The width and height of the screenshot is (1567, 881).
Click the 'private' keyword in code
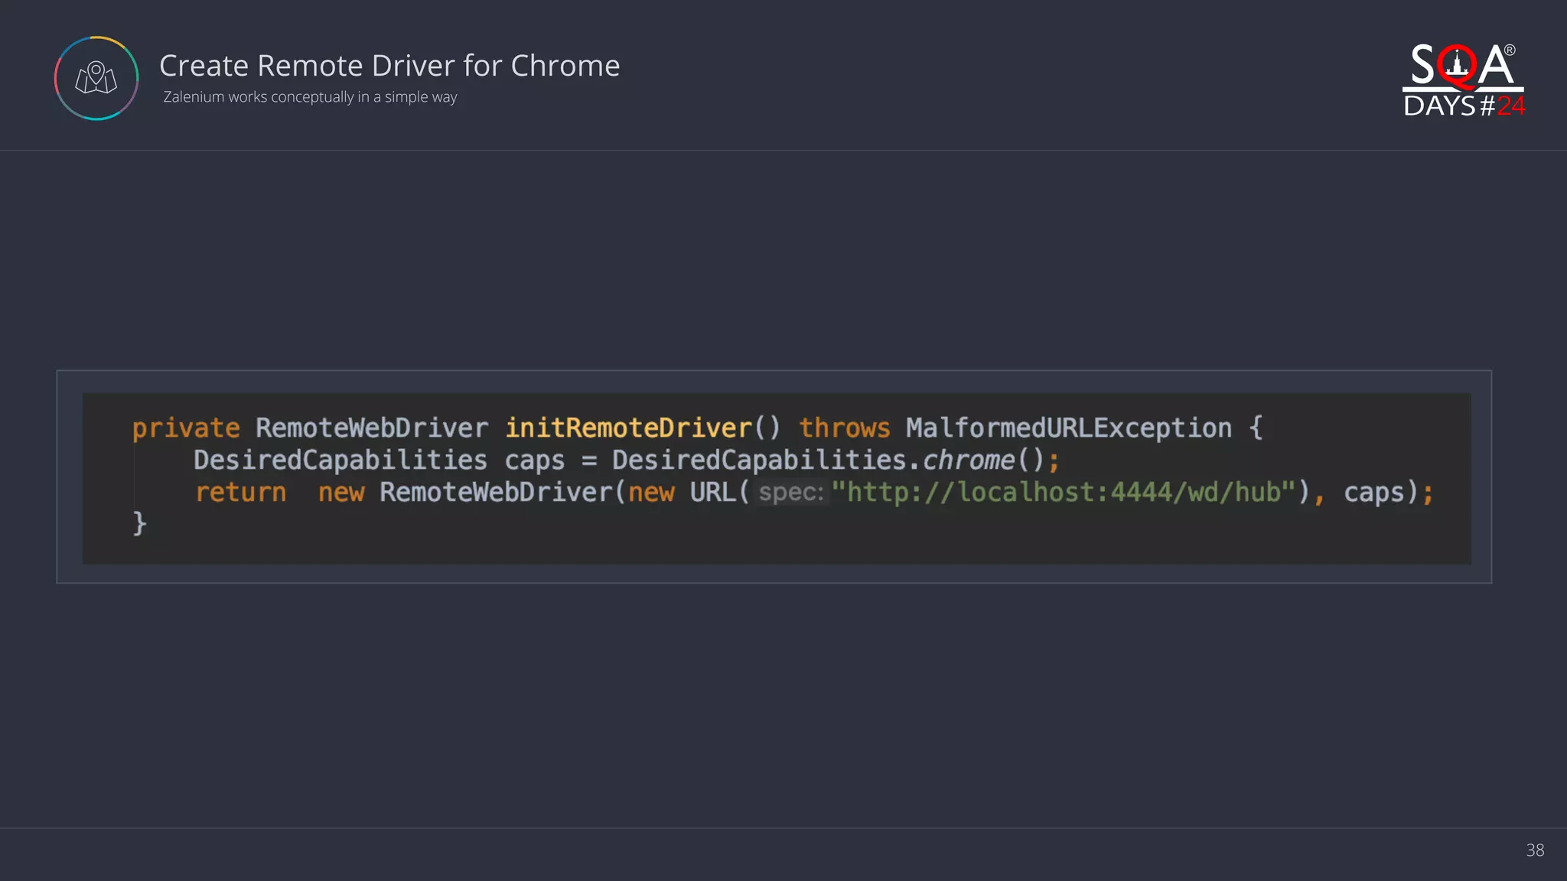[186, 427]
